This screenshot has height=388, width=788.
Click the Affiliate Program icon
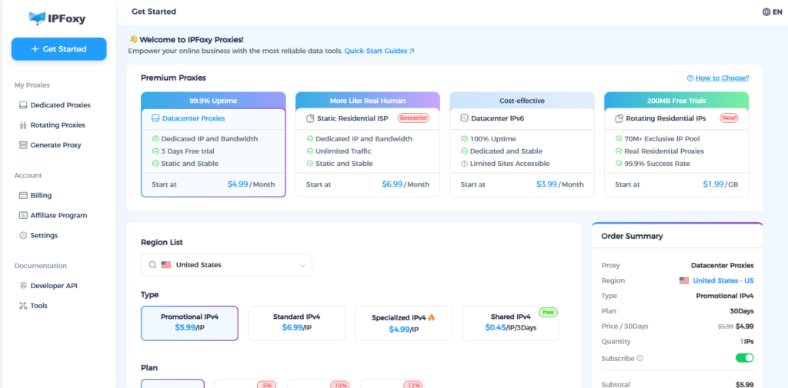23,216
